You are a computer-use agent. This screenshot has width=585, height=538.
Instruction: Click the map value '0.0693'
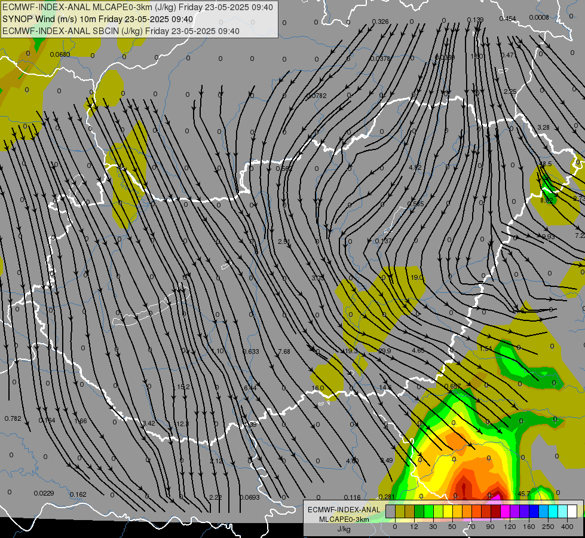pyautogui.click(x=250, y=497)
